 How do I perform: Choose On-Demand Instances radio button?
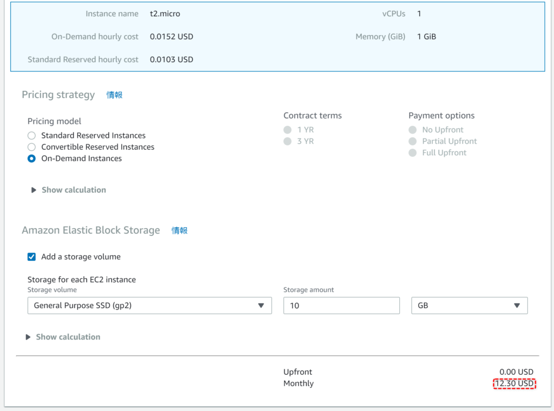(32, 158)
